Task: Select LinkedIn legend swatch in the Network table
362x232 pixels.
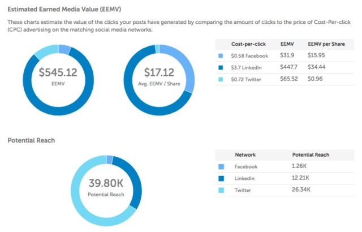Action: pos(220,179)
